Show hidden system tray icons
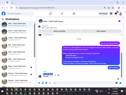The width and height of the screenshot is (126, 95). pos(106,91)
